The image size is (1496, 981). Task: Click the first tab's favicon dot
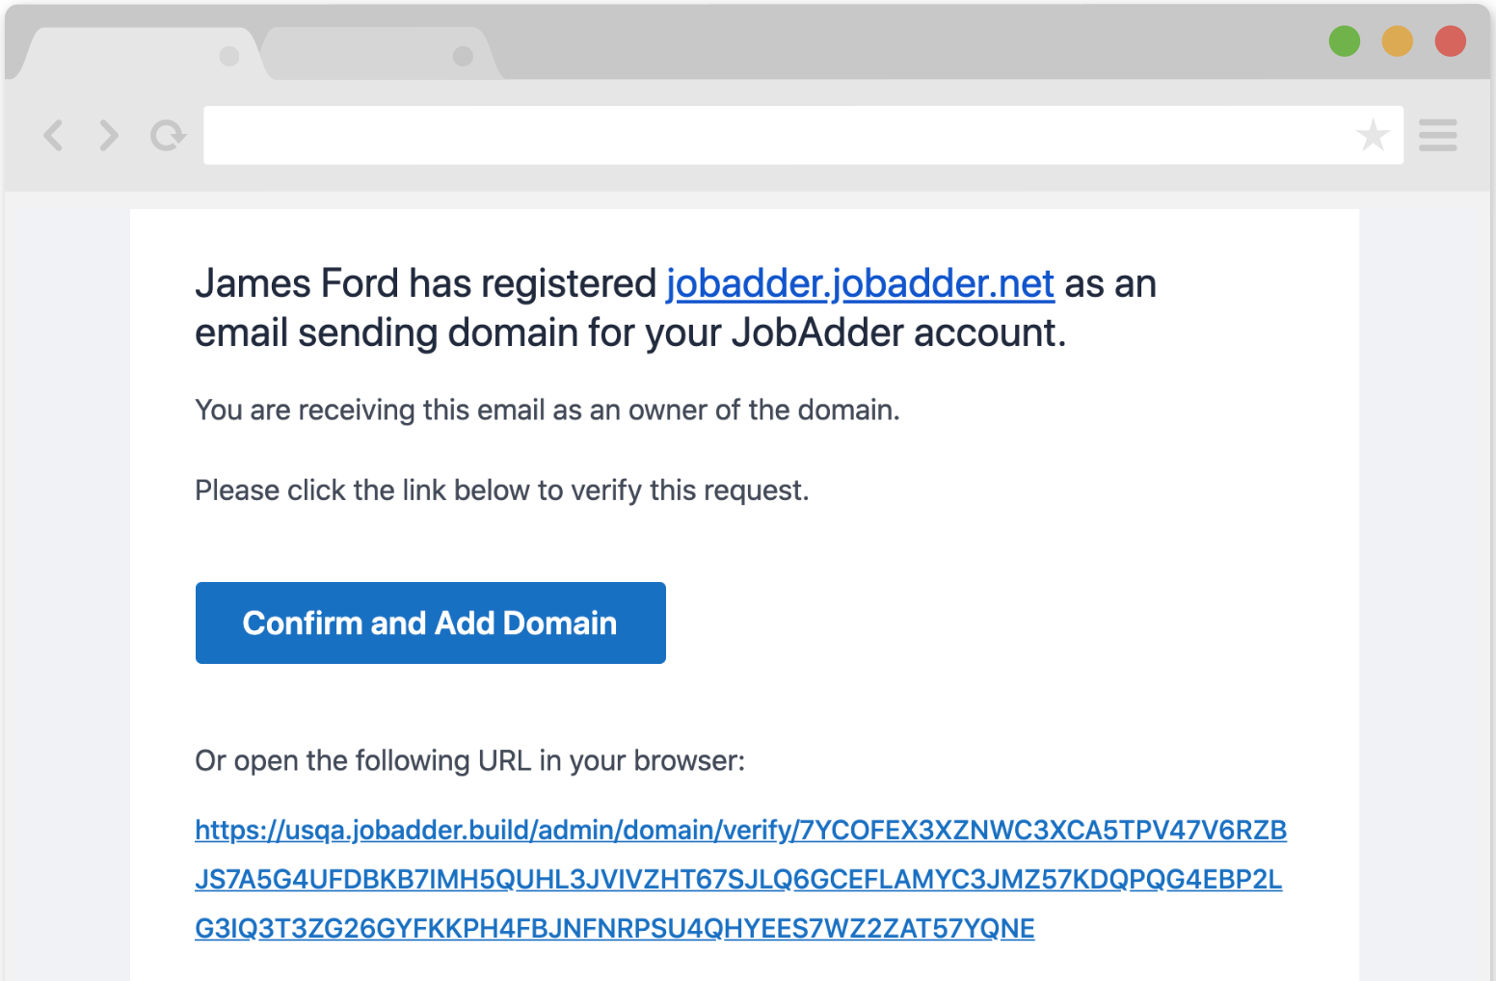coord(228,56)
